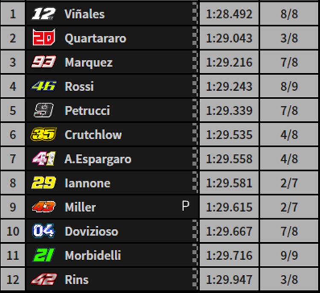Select Petrucci's number 9 logo
Screen dimensions: 320x293
click(x=44, y=110)
